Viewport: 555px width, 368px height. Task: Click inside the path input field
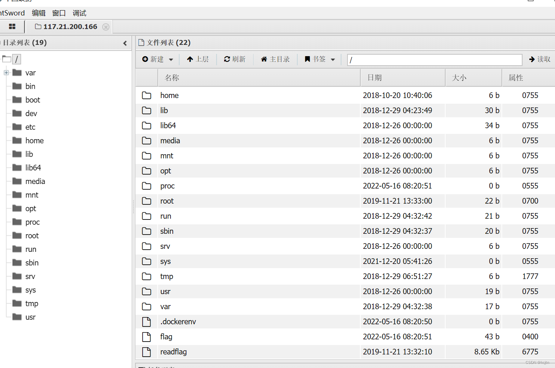tap(434, 59)
